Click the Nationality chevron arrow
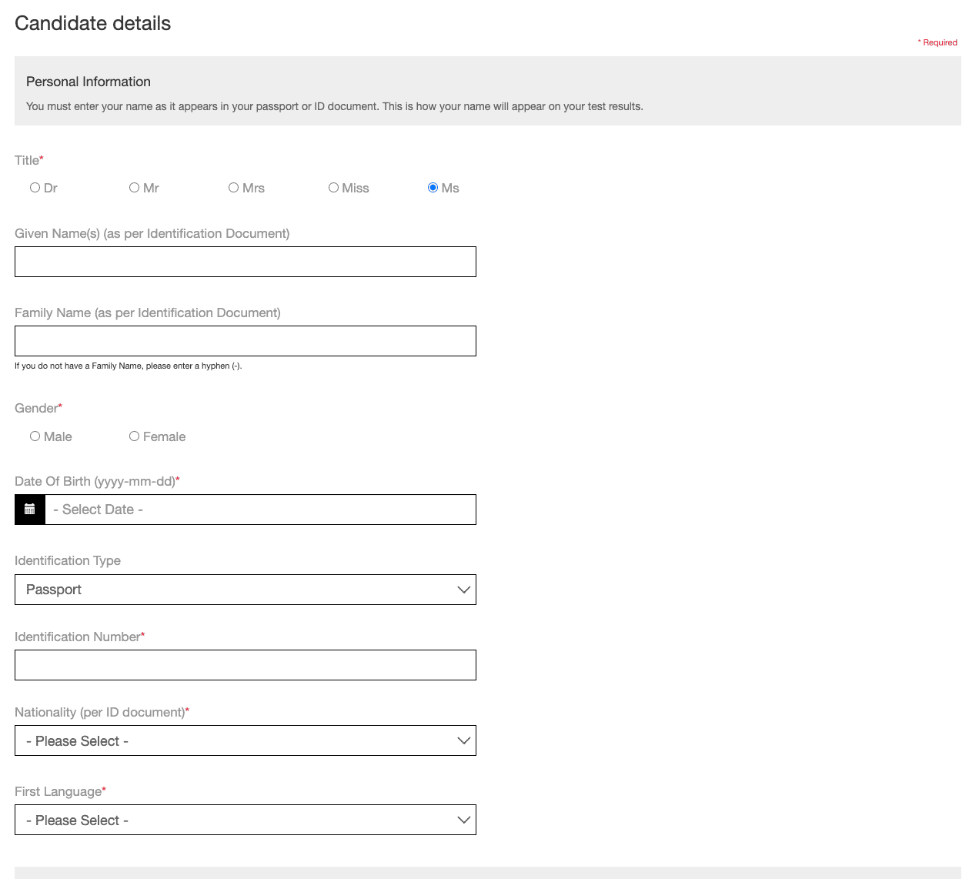 [463, 740]
